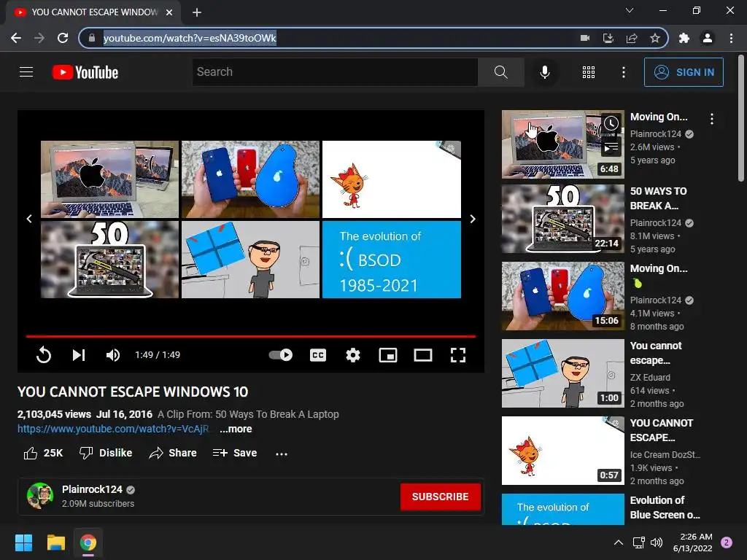The width and height of the screenshot is (747, 560).
Task: Save video to a playlist
Action: tap(235, 453)
